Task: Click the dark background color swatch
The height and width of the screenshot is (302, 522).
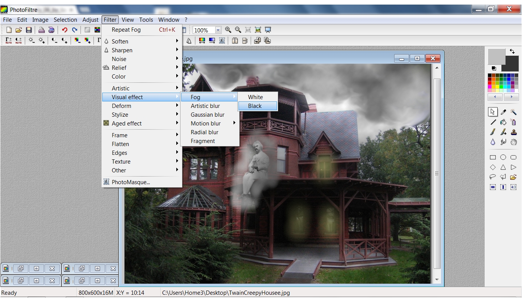Action: [512, 66]
